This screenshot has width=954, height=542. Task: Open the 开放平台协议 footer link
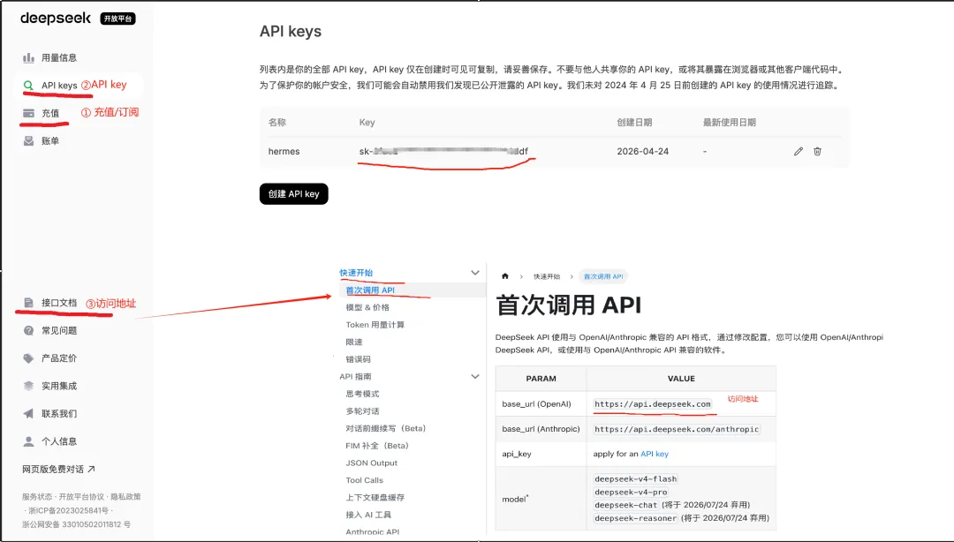click(81, 496)
